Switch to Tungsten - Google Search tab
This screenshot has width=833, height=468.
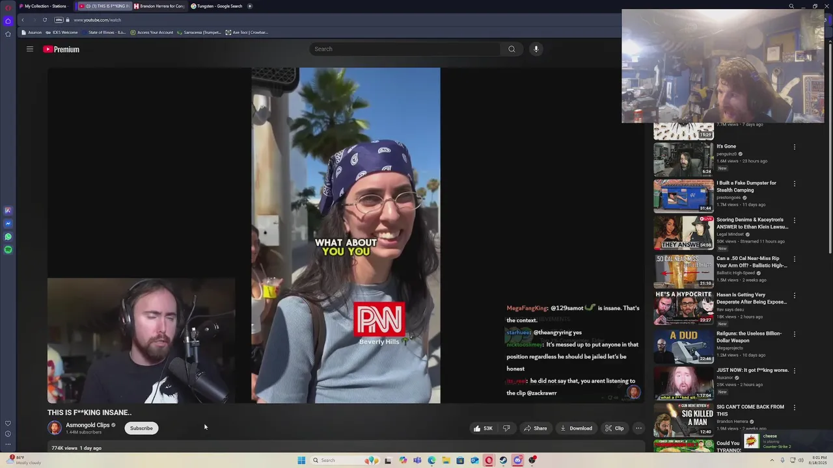[216, 6]
